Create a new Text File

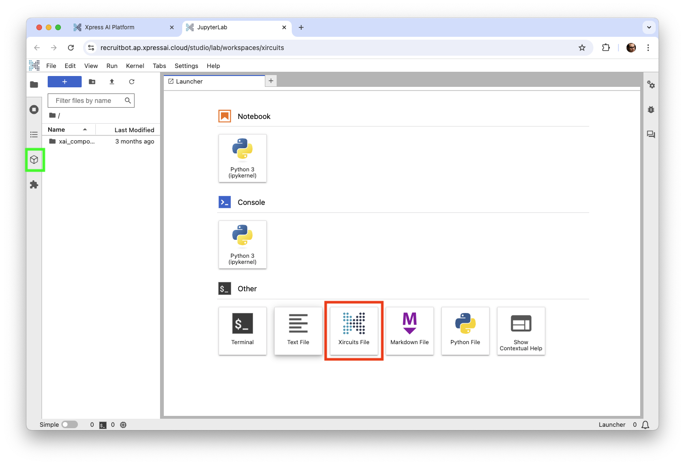coord(298,331)
